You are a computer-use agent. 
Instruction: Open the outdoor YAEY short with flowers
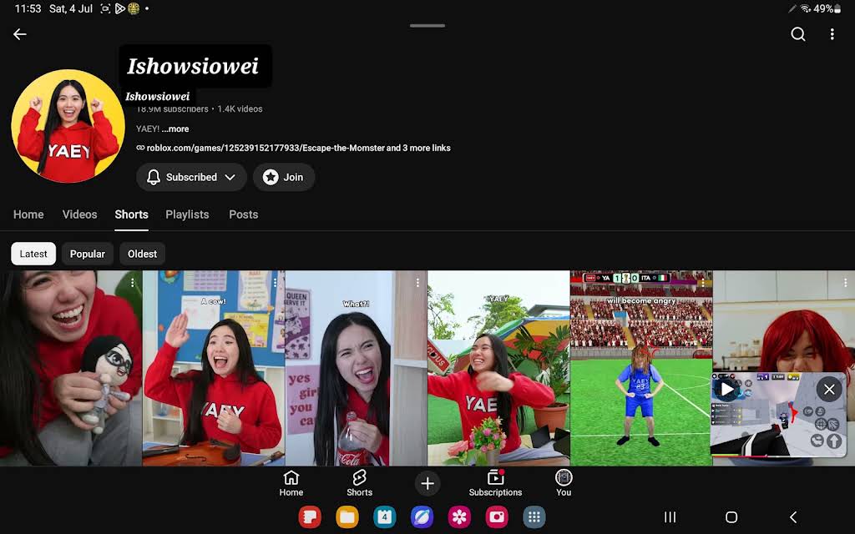coord(498,368)
